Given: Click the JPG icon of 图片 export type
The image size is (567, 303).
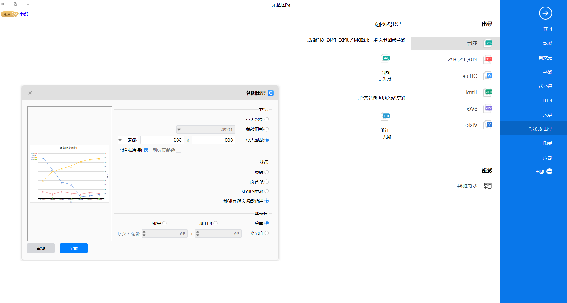Looking at the screenshot, I should point(488,43).
